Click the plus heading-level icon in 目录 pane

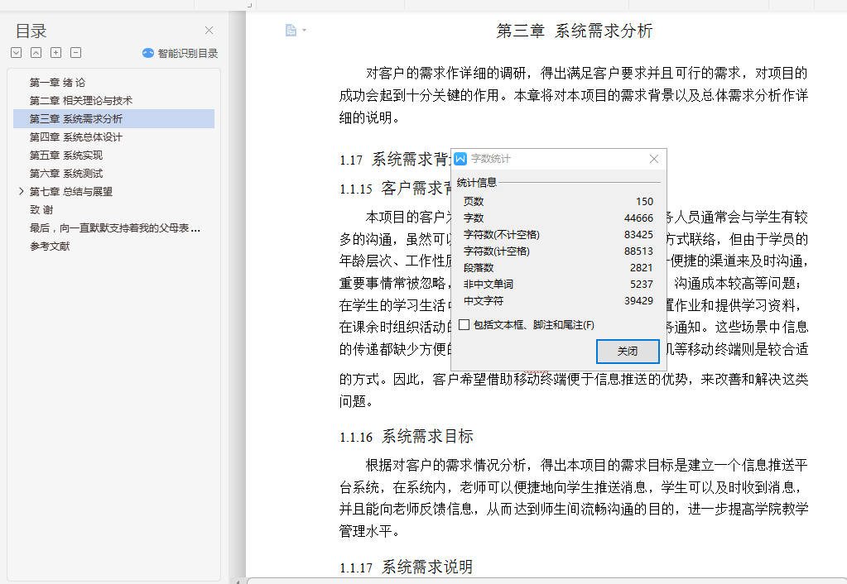tap(55, 52)
